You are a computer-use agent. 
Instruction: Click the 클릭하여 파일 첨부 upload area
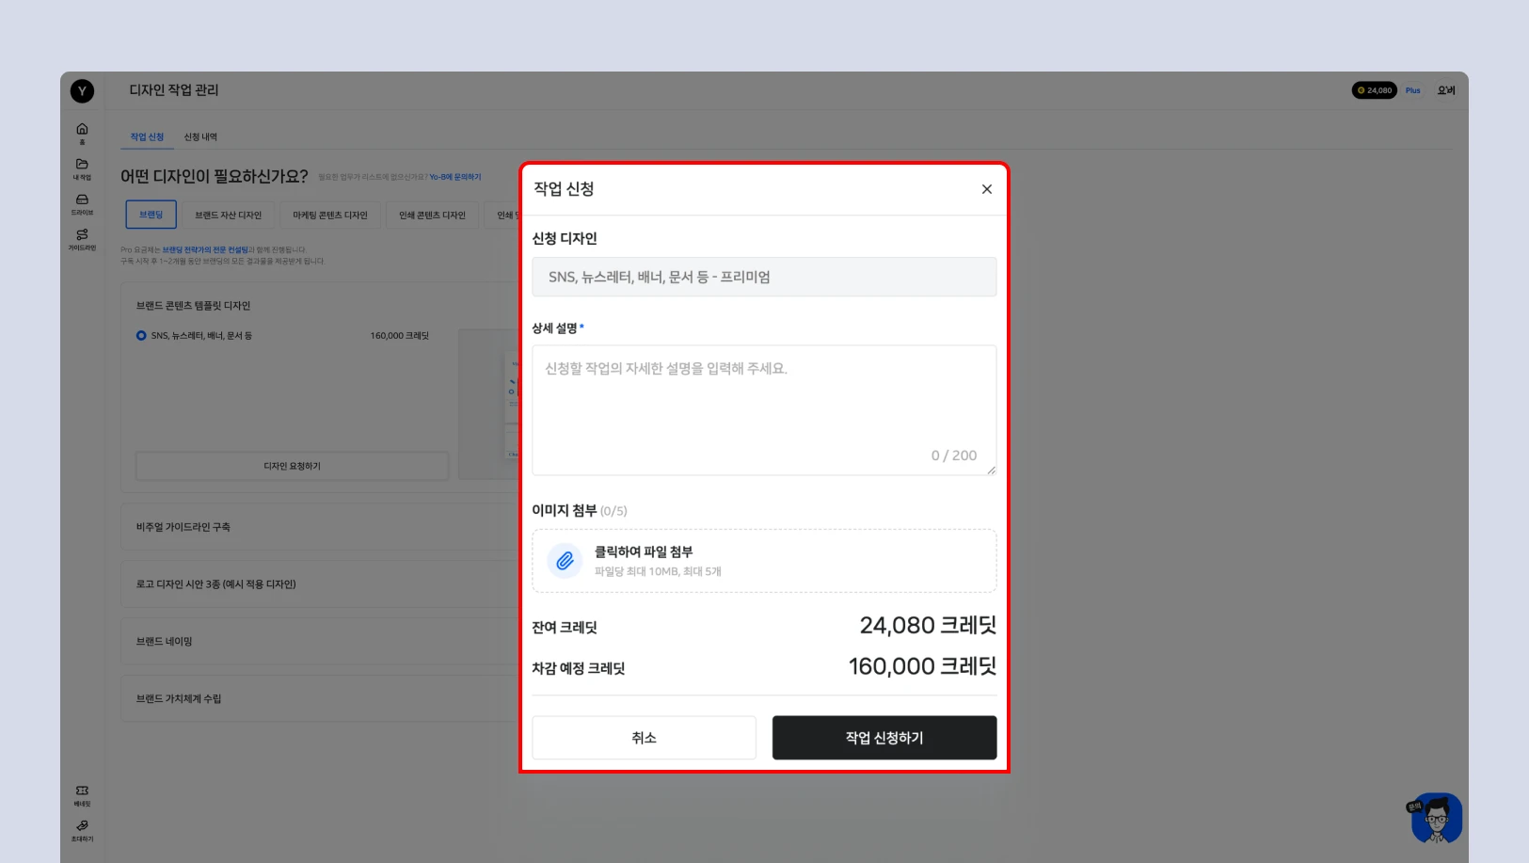[764, 561]
